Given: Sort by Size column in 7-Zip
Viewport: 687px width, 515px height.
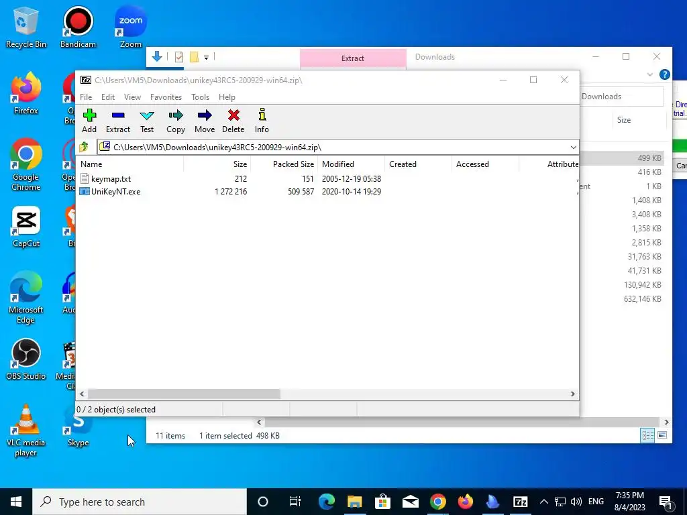Looking at the screenshot, I should [x=217, y=164].
